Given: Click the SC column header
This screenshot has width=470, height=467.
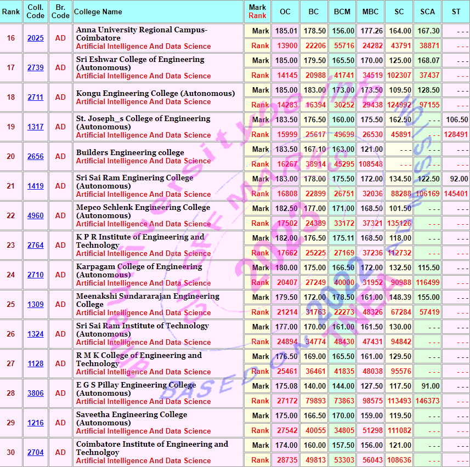Looking at the screenshot, I should coord(399,12).
